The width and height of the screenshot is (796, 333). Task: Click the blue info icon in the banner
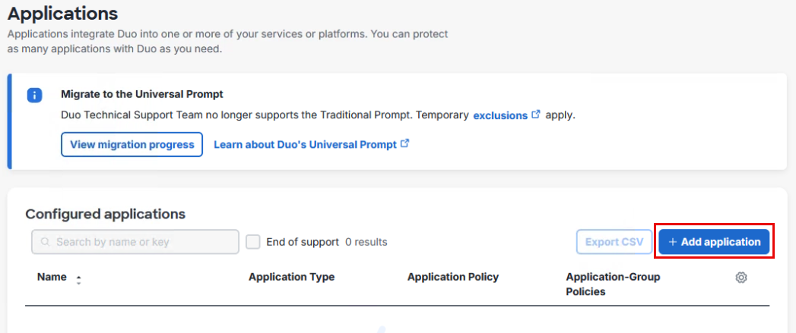pyautogui.click(x=34, y=96)
